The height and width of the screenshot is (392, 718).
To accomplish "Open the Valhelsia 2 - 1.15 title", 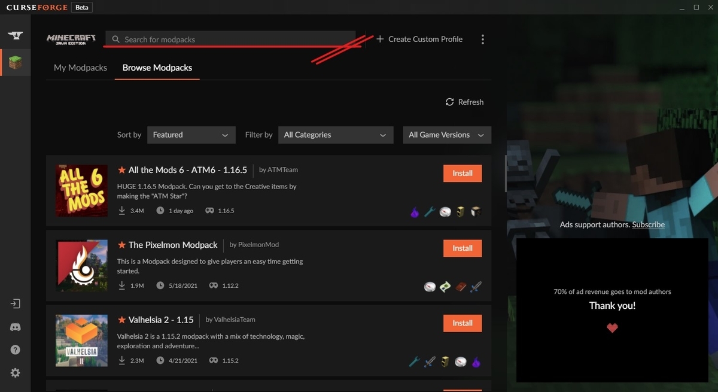I will 161,320.
